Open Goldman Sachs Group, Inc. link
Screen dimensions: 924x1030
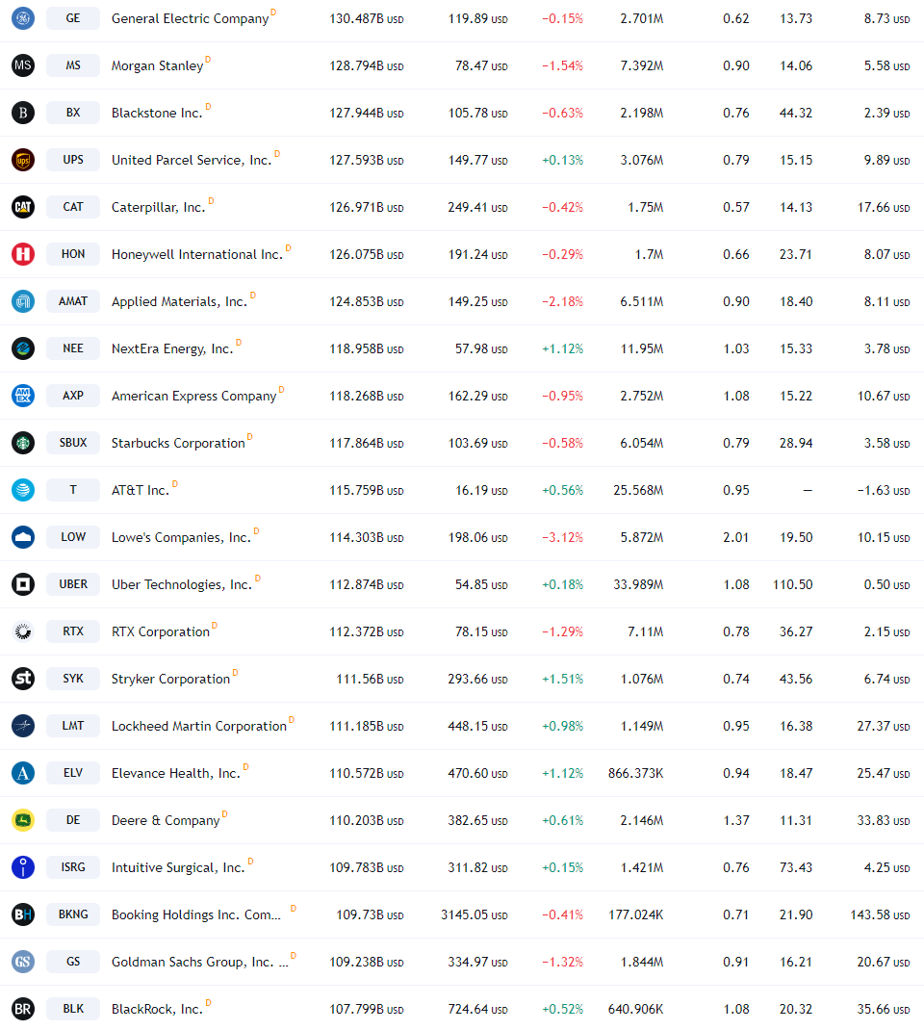199,963
